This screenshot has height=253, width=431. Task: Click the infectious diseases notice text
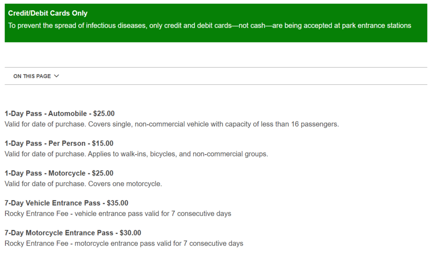(210, 26)
